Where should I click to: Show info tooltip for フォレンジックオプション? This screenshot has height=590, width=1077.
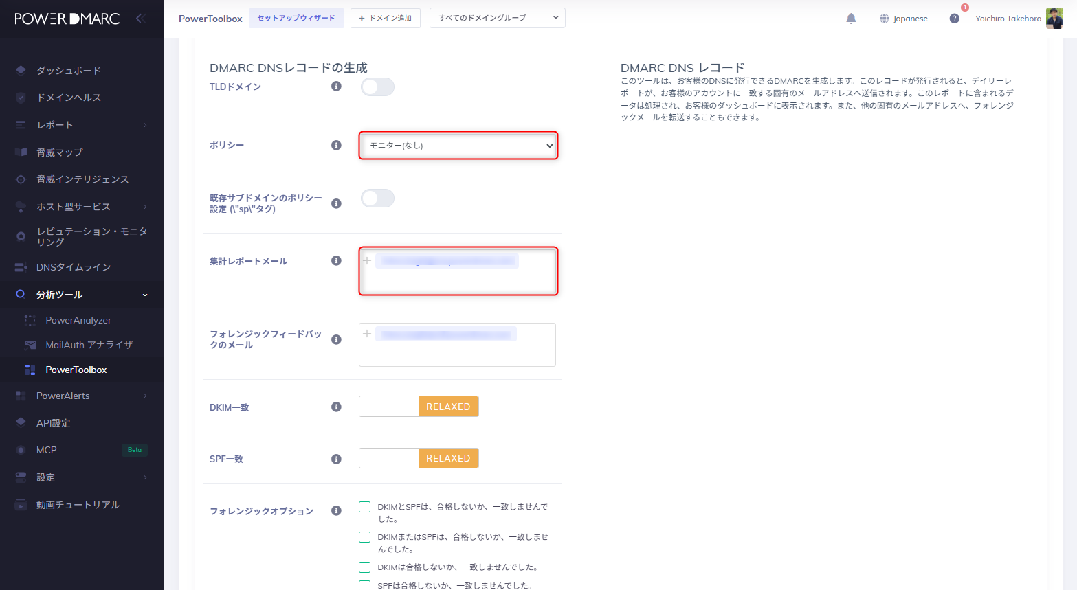tap(336, 510)
